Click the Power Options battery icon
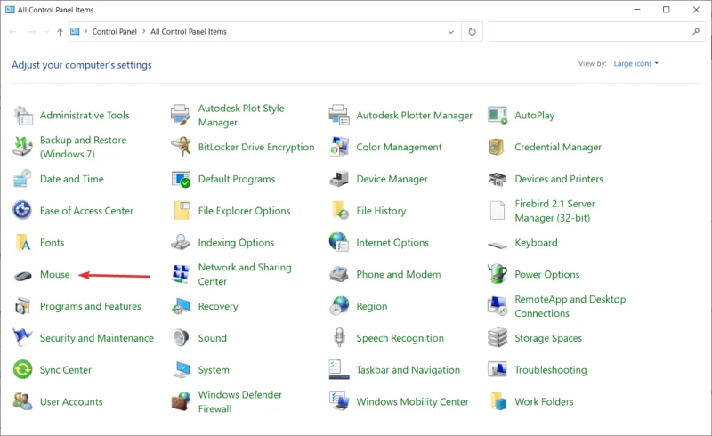Image resolution: width=712 pixels, height=436 pixels. 498,273
